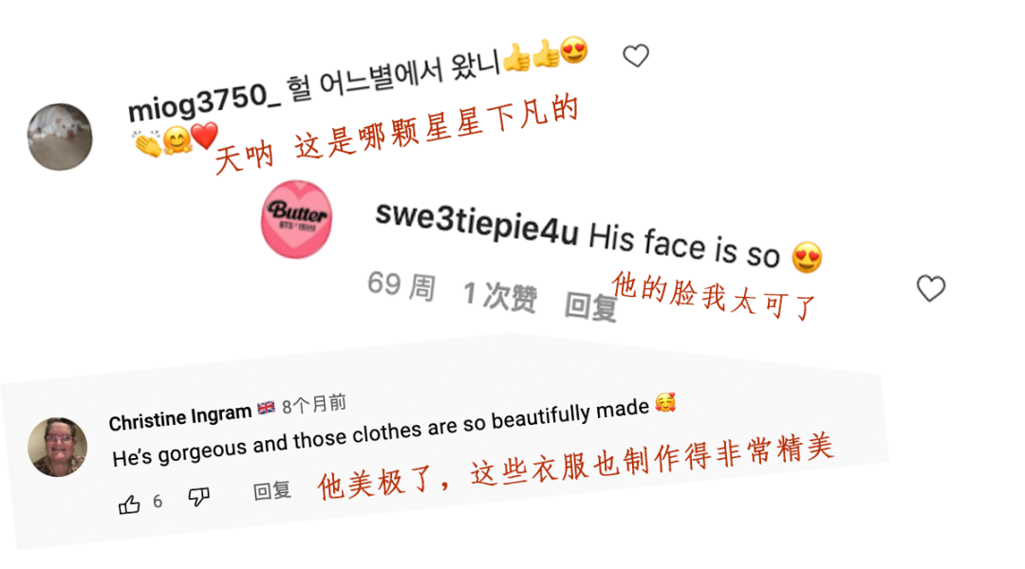Click username swe3tiepie4u
This screenshot has height=569, width=1025.
[477, 223]
